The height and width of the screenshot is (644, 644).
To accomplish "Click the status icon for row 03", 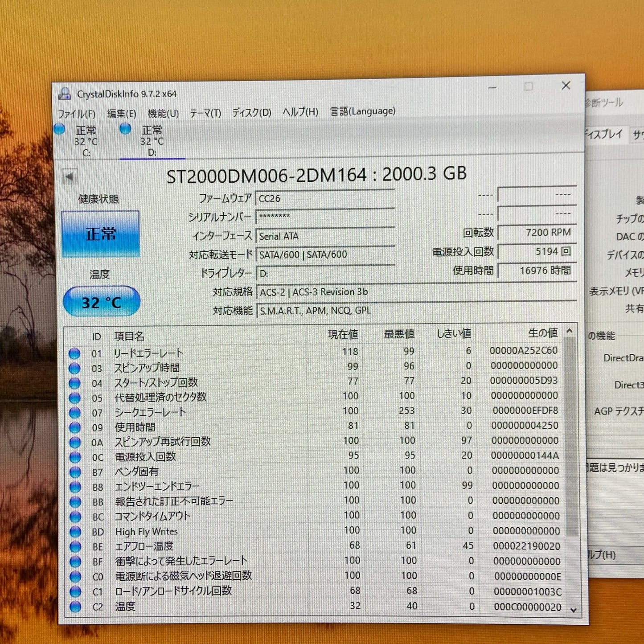I will tap(74, 368).
